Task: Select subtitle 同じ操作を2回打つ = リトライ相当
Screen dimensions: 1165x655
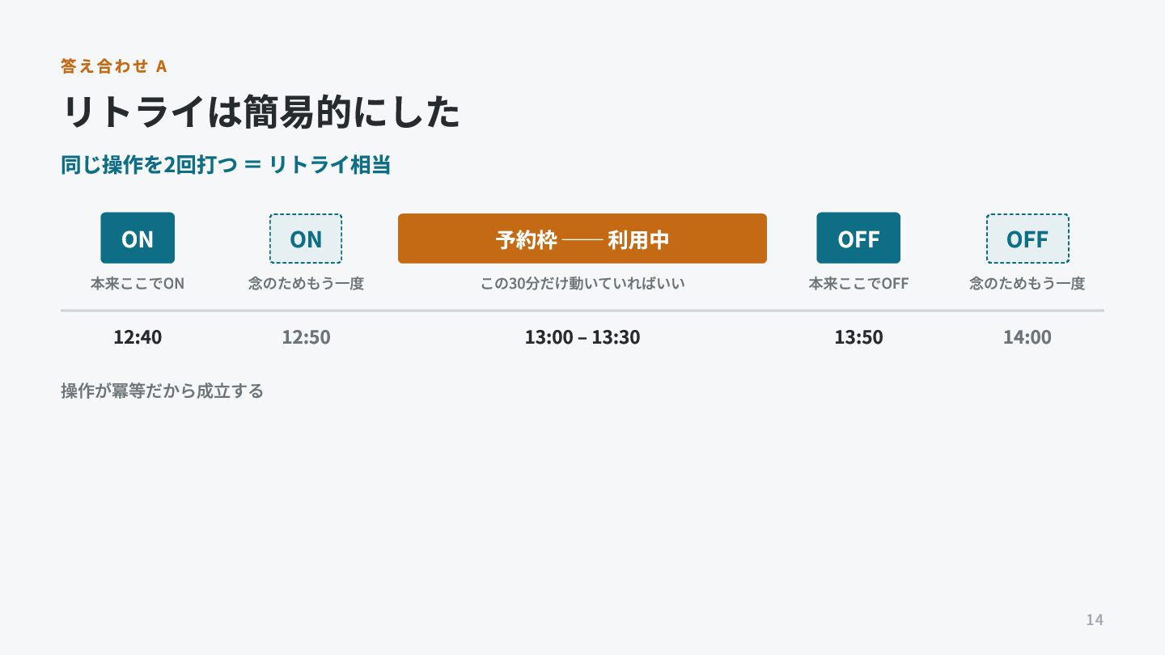Action: (226, 165)
